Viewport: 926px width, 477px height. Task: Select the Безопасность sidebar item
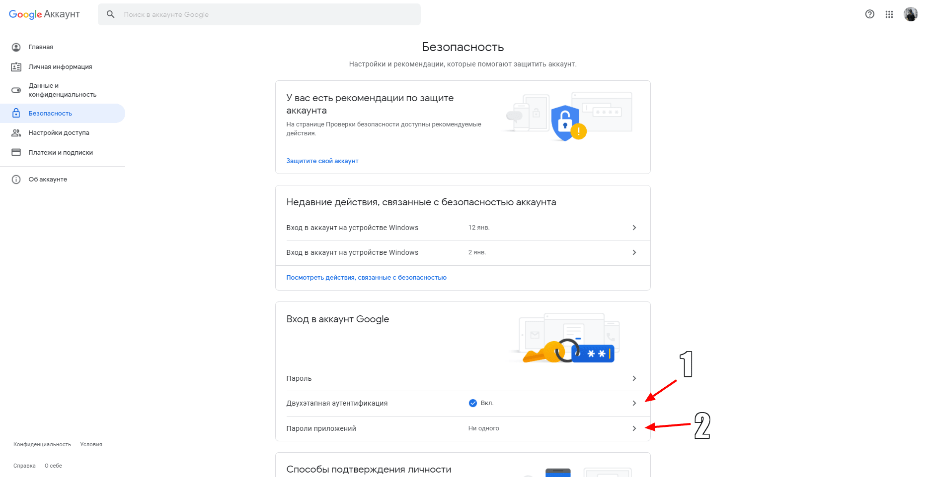click(x=50, y=114)
